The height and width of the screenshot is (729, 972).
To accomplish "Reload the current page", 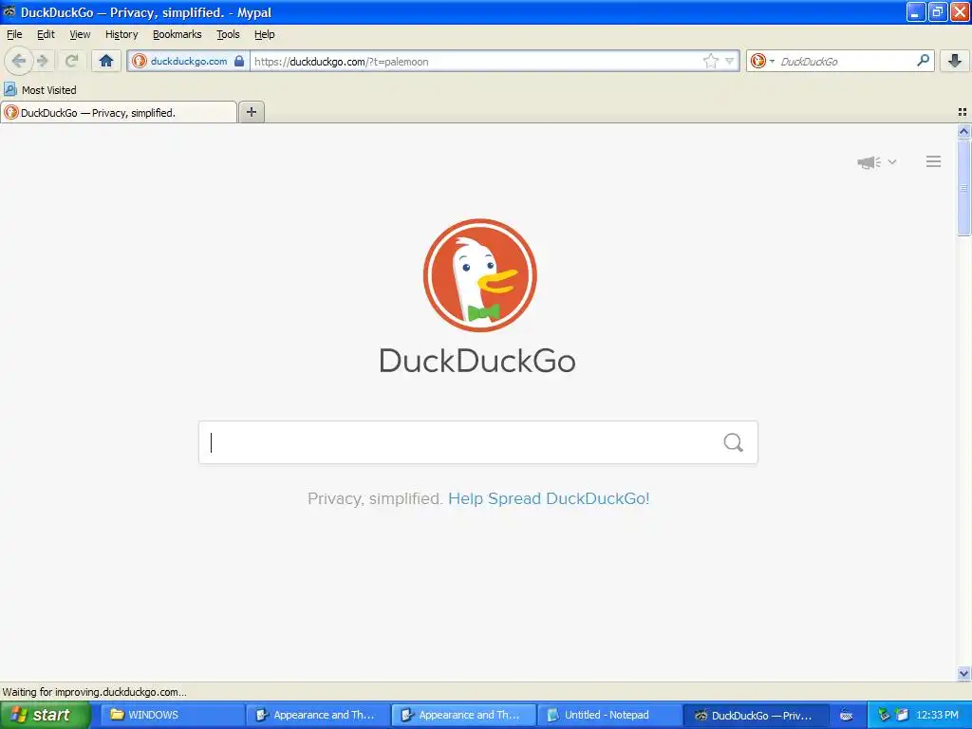I will [x=71, y=61].
